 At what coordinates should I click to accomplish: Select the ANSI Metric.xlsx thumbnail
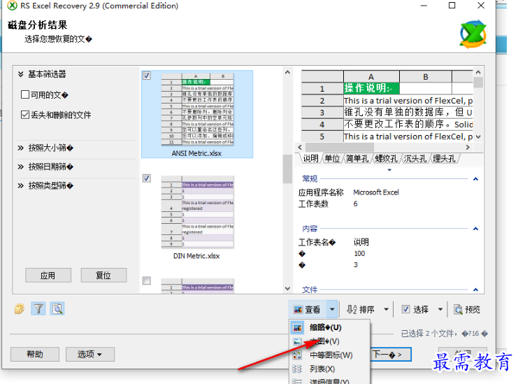point(197,110)
